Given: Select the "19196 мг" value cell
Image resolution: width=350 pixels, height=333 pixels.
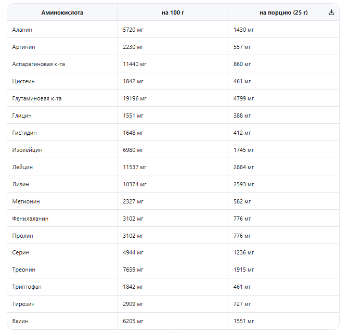Looking at the screenshot, I should pos(135,98).
